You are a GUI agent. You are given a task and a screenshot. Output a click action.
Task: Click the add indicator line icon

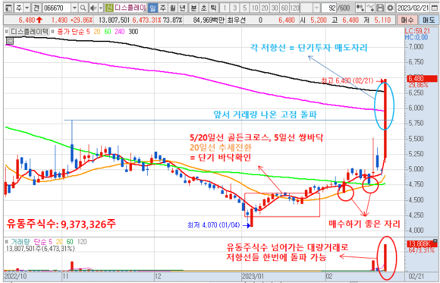pos(370,8)
